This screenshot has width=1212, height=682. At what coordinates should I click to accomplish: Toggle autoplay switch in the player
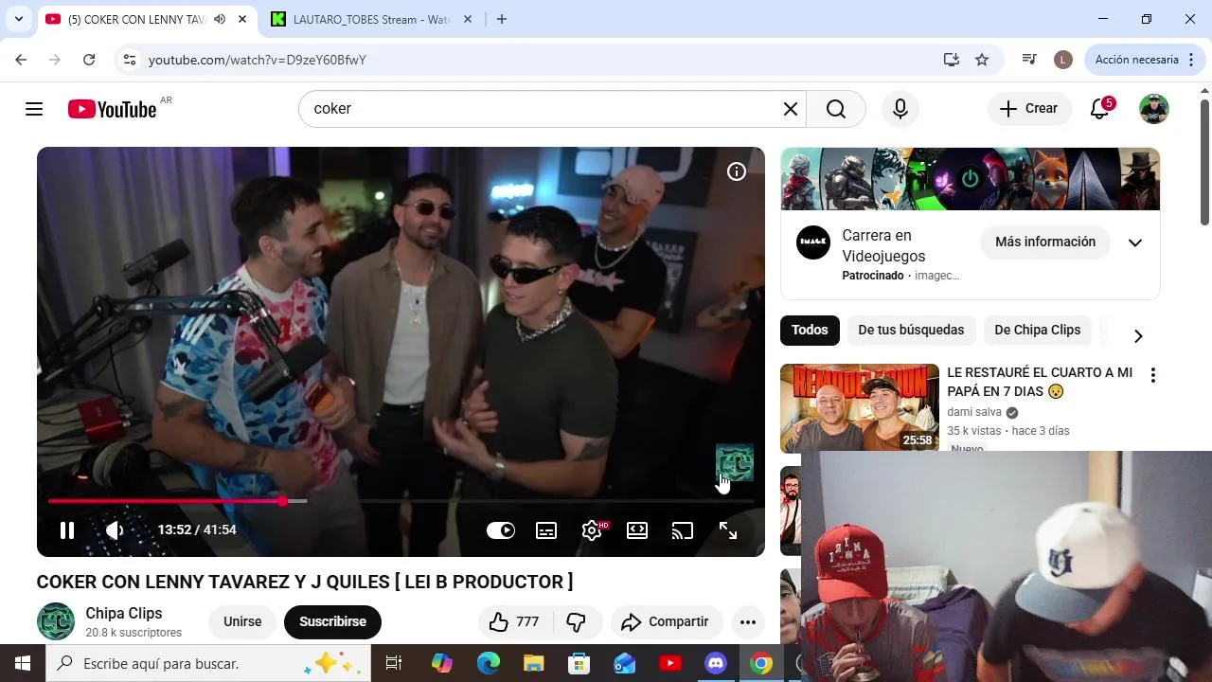tap(501, 530)
